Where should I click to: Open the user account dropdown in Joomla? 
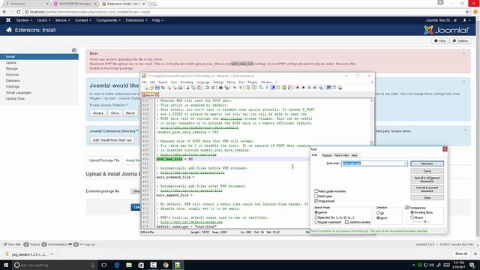click(466, 20)
